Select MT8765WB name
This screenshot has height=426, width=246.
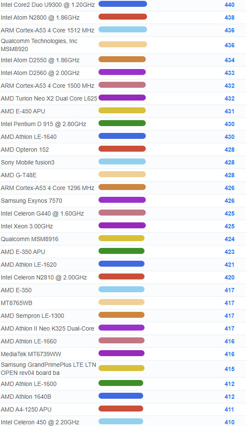[x=17, y=302]
